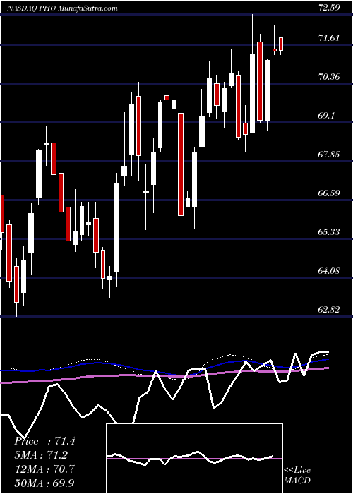
Task: Click the NASDAQ PHO MunafaSutra.com title text
Action: 62,8
